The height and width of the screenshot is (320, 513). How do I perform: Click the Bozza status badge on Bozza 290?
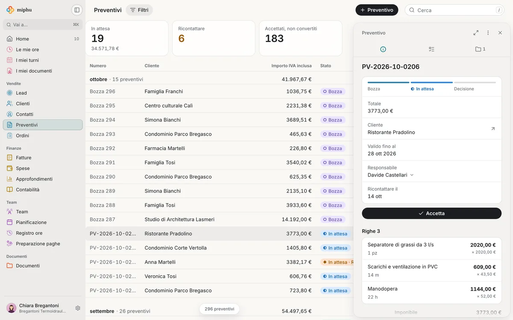coord(333,177)
